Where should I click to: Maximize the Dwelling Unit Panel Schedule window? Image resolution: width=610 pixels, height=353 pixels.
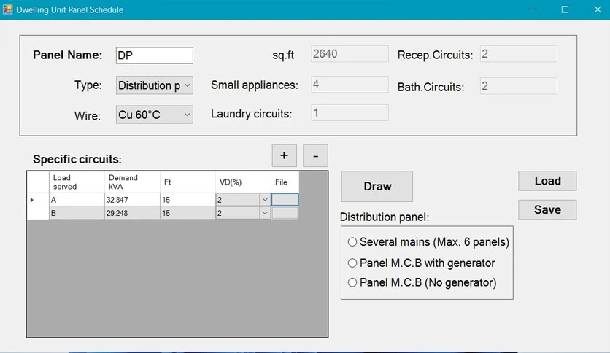(x=565, y=9)
